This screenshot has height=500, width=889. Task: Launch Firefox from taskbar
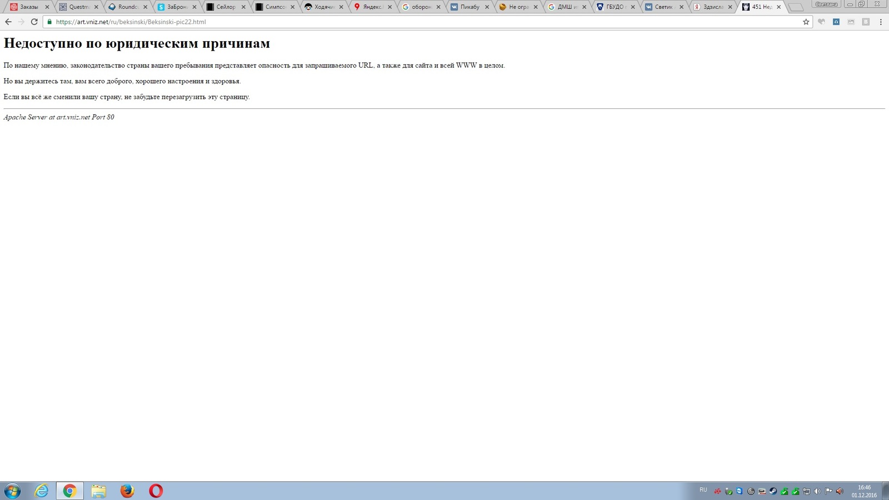pos(127,491)
